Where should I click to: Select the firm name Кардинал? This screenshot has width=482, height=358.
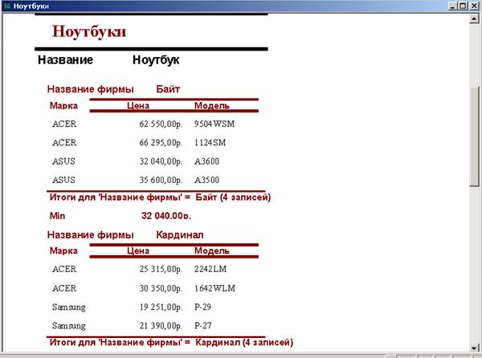point(180,235)
